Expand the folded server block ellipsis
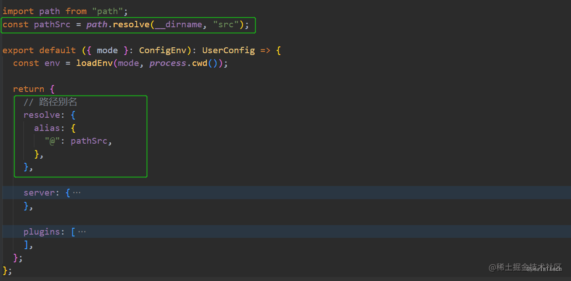This screenshot has height=281, width=571. (x=77, y=193)
